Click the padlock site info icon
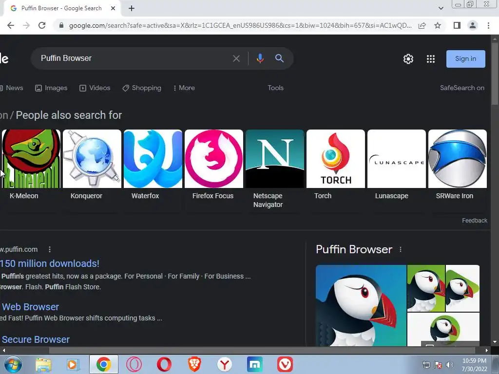Viewport: 499px width, 374px height. [x=61, y=25]
